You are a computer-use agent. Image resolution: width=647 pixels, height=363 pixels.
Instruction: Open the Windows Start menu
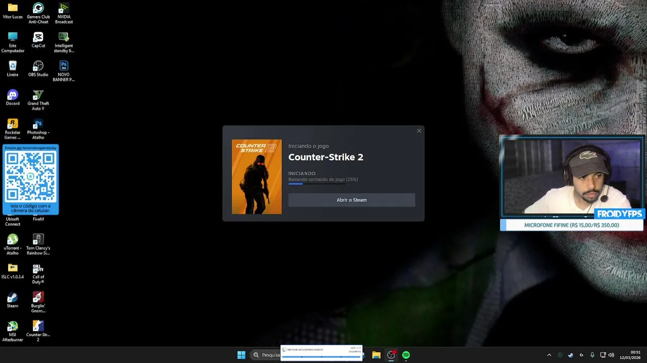pos(242,355)
